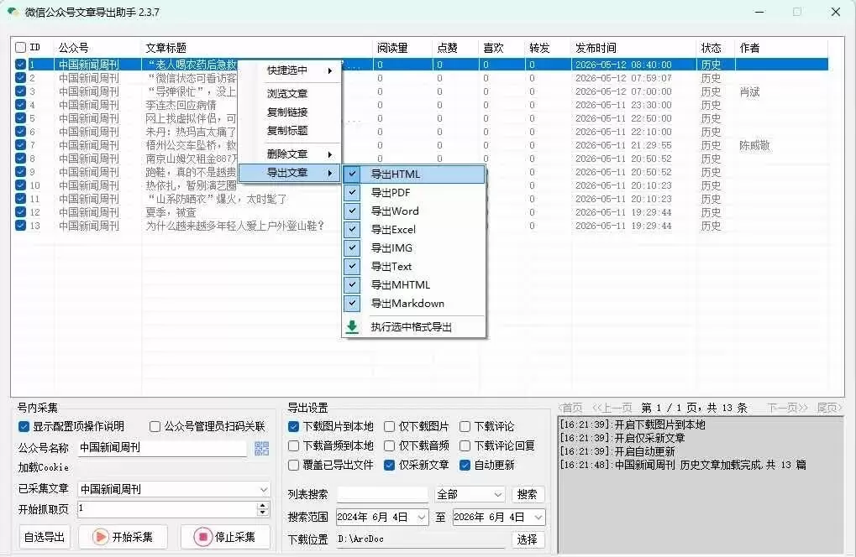Go to 首页 in pagination

pos(571,408)
